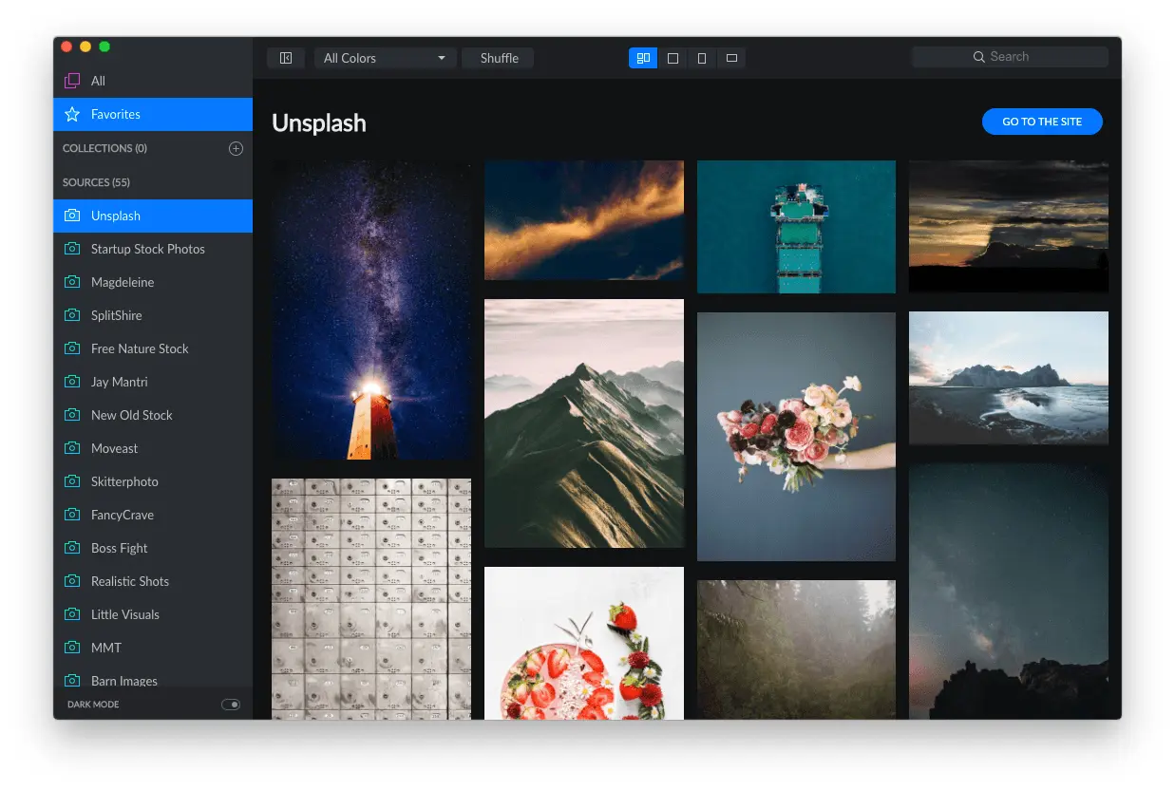The width and height of the screenshot is (1175, 790).
Task: Click camera icon beside SplitShire
Action: (x=72, y=315)
